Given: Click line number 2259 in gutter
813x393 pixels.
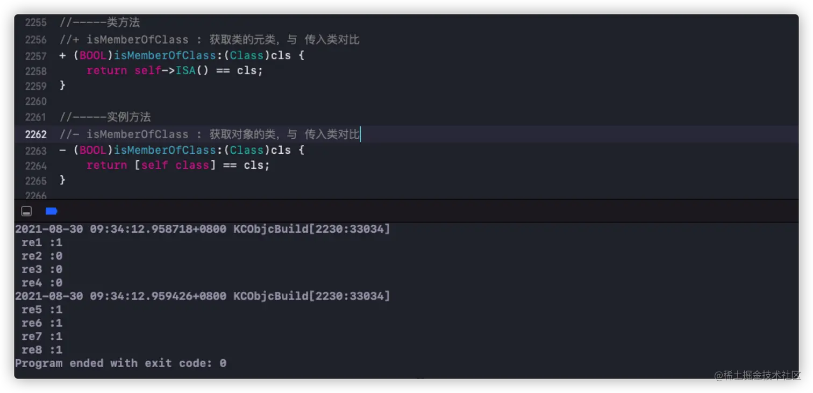Looking at the screenshot, I should (x=35, y=86).
